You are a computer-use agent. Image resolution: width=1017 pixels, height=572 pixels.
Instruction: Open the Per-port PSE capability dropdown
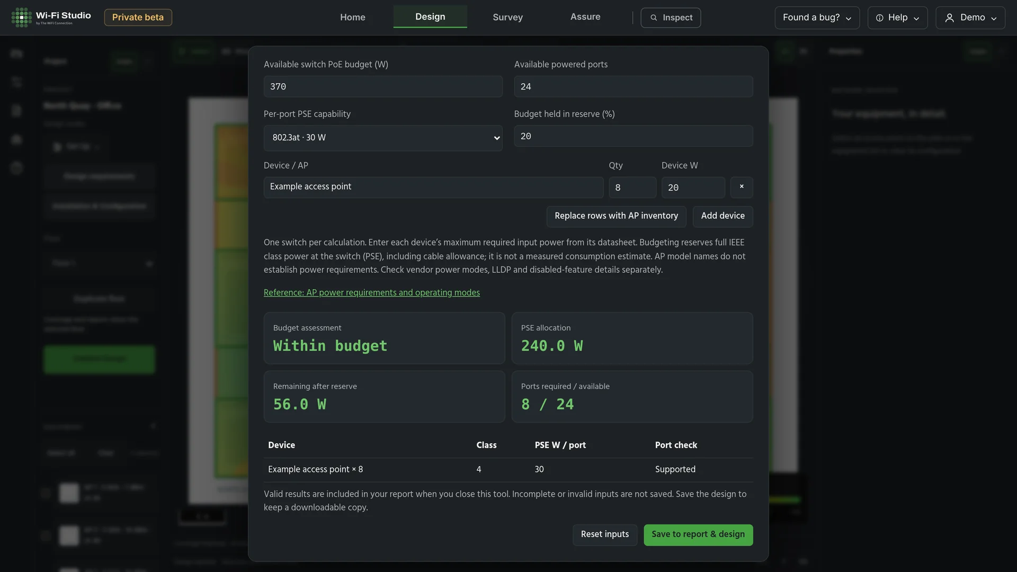click(383, 138)
